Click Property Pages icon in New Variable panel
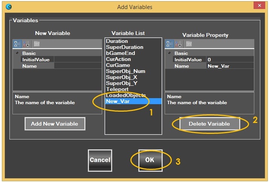Viewport: 269px width, 182px height. coord(37,44)
